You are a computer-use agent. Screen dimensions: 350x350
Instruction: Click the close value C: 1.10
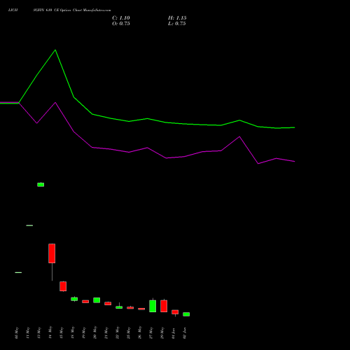tap(121, 18)
